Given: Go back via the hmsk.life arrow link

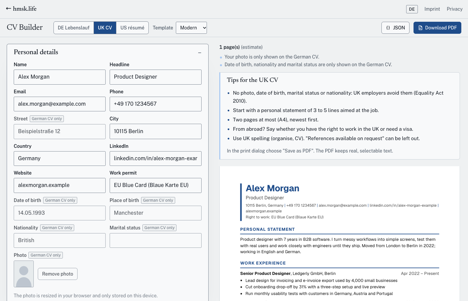Looking at the screenshot, I should 21,9.
